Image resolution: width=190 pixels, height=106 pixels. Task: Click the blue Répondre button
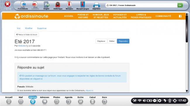tap(123, 41)
